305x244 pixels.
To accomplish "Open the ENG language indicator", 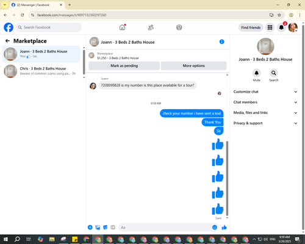I will (273, 239).
